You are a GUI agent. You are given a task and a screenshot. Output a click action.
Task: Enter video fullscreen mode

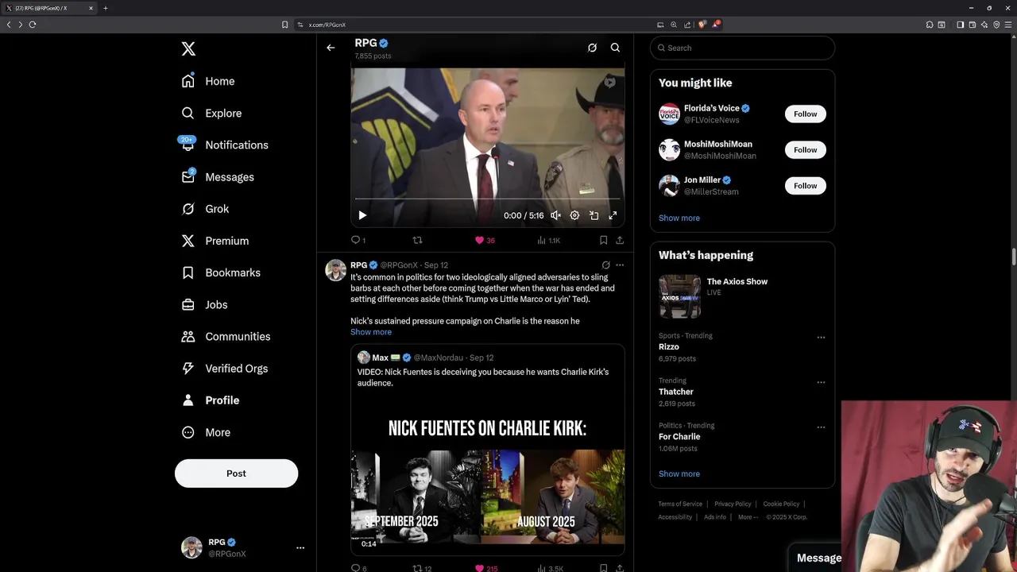(613, 215)
